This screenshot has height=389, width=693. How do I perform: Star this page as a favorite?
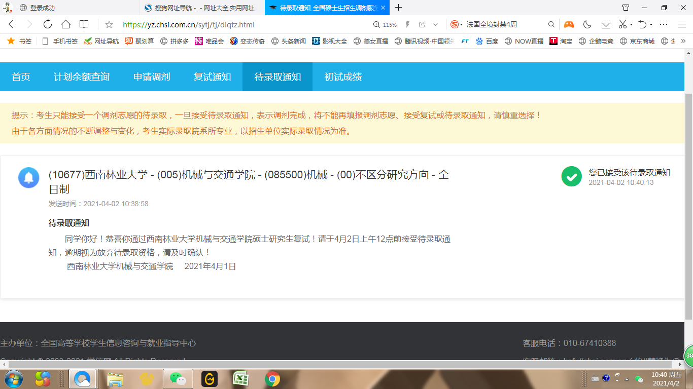point(109,24)
